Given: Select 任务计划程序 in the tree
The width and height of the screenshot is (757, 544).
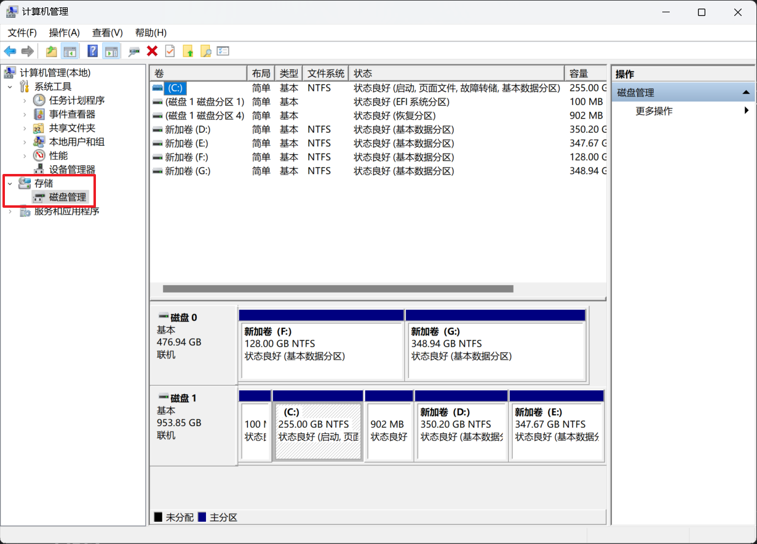Looking at the screenshot, I should pos(77,100).
